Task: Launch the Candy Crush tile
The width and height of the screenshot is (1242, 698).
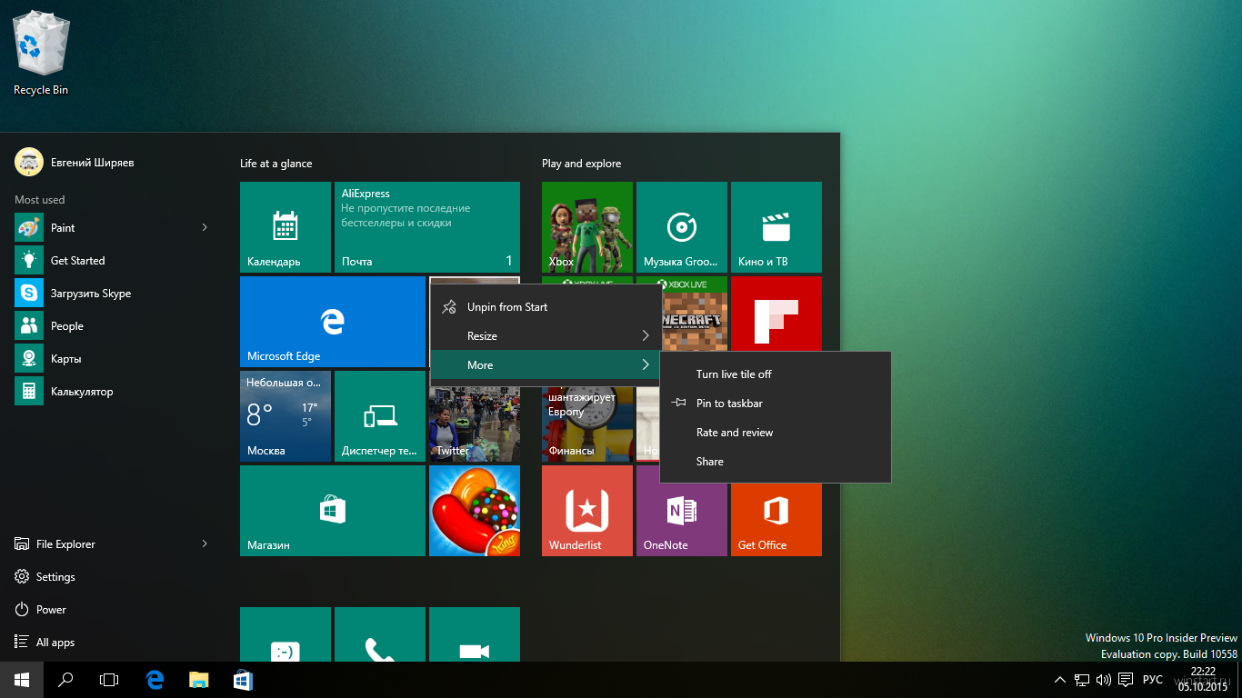Action: [x=475, y=511]
